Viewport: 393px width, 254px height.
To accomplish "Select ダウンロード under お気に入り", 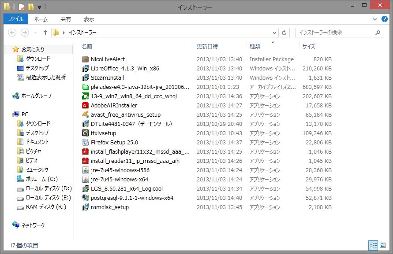I will pos(38,59).
